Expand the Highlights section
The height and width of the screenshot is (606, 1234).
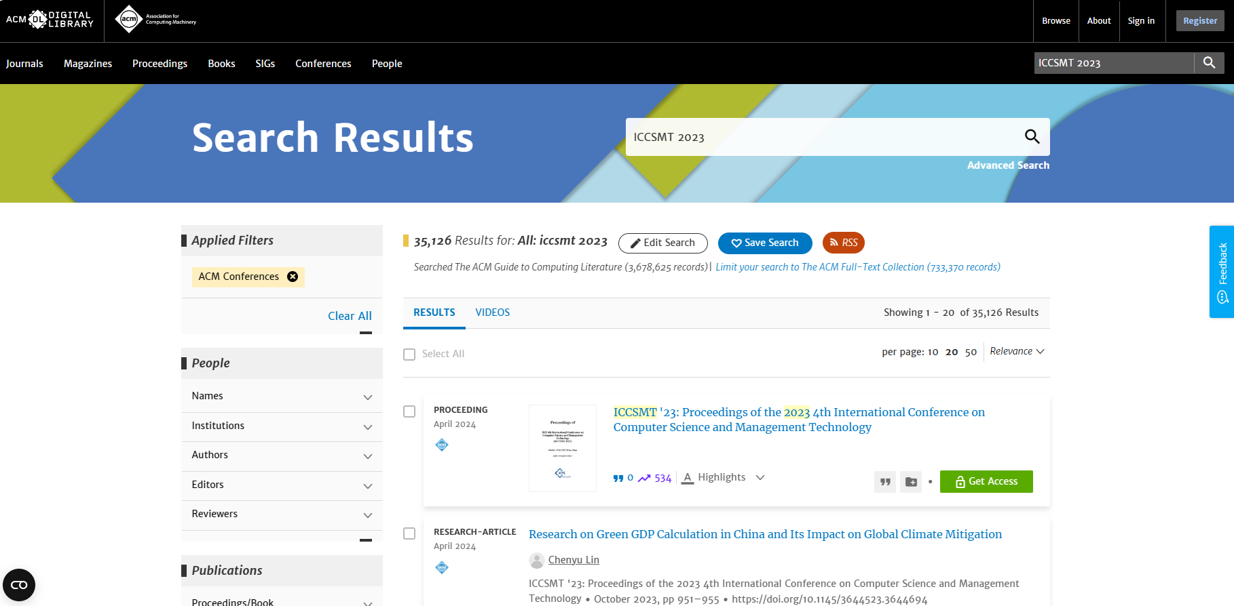(x=724, y=477)
